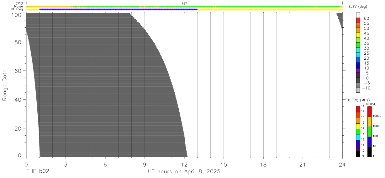Click the 80 tick on Range Gate axis

pos(18,42)
